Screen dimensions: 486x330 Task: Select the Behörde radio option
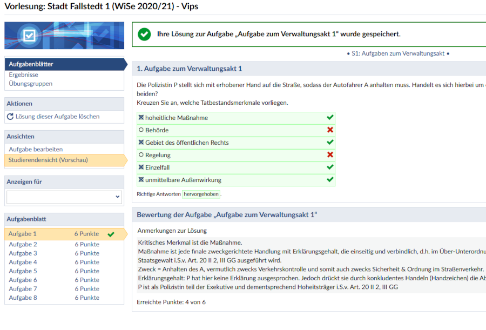pos(141,130)
